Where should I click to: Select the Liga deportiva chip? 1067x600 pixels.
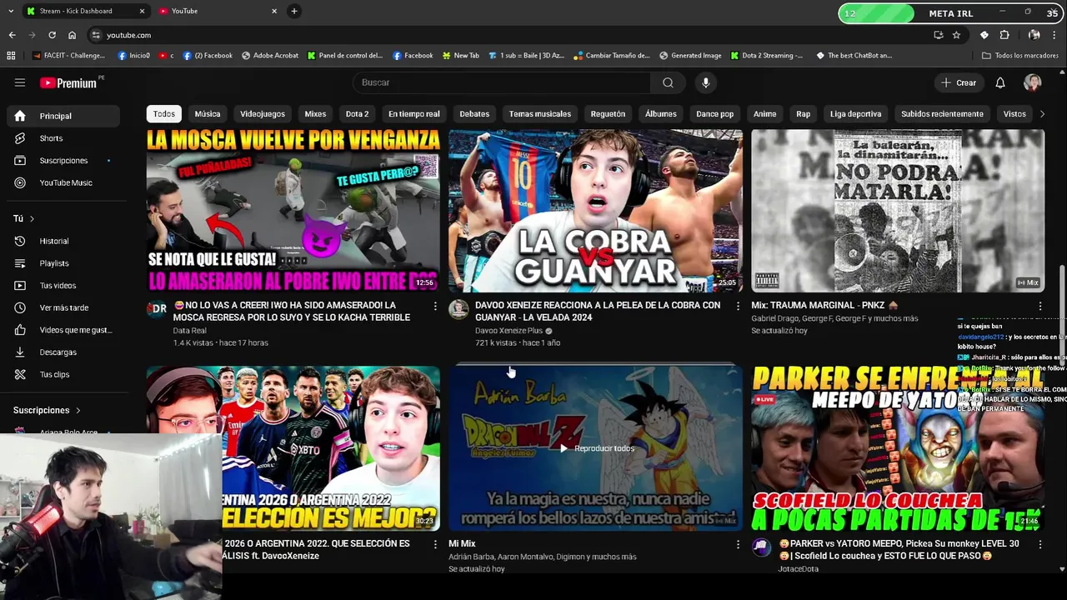point(855,113)
